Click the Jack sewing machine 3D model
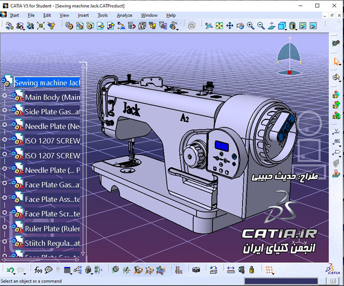The image size is (344, 286). tap(194, 154)
